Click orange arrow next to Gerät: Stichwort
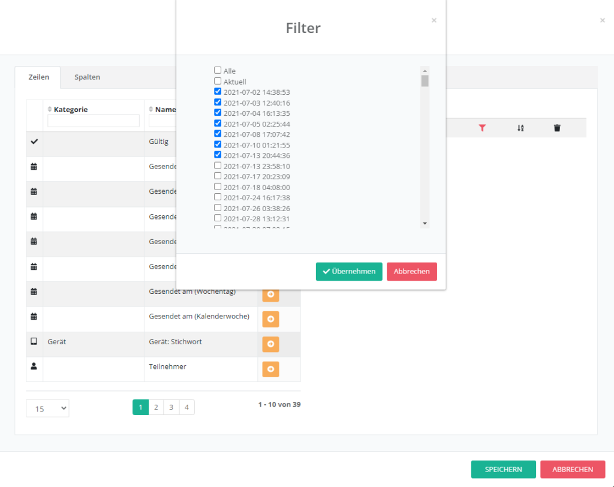Image resolution: width=614 pixels, height=487 pixels. [x=270, y=344]
